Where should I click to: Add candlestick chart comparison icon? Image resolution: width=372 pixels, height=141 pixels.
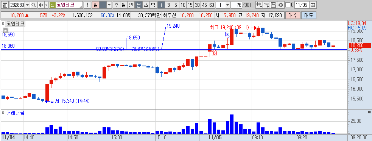click(259, 5)
